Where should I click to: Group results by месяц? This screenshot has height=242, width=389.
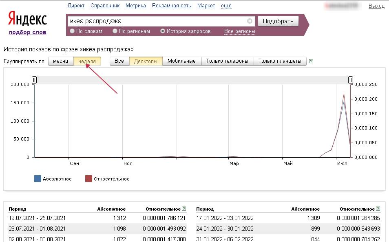click(61, 61)
